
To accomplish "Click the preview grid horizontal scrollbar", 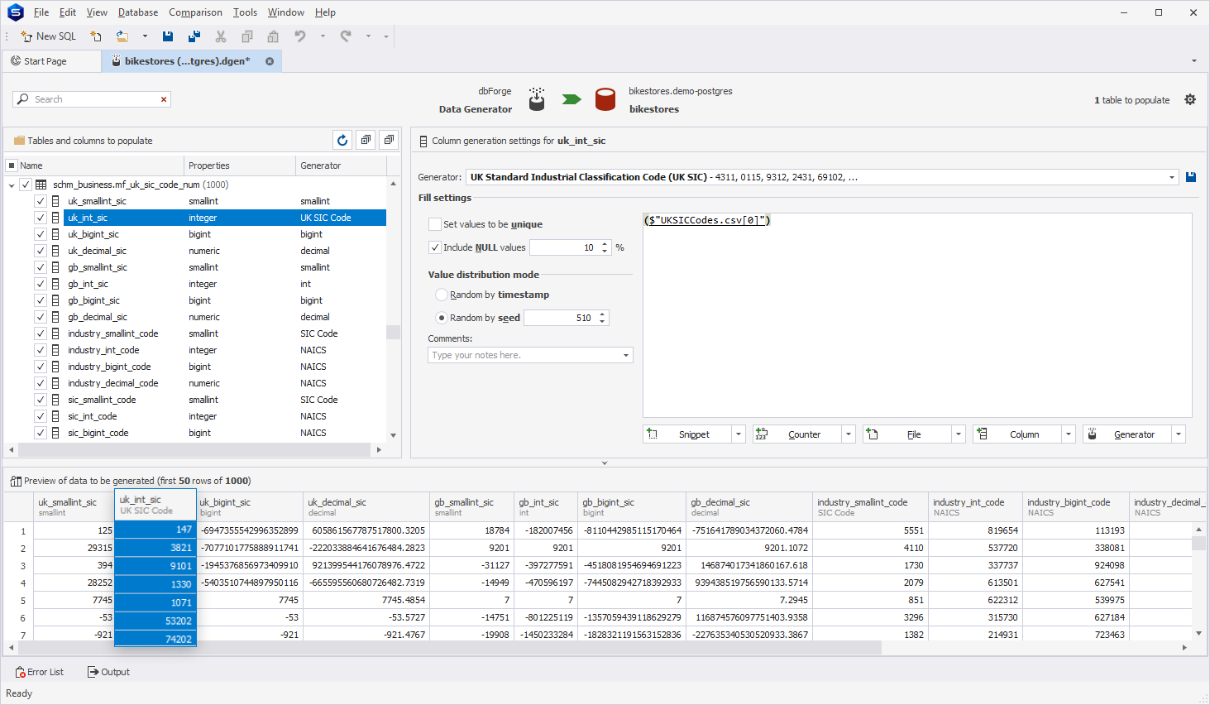I will pyautogui.click(x=451, y=647).
